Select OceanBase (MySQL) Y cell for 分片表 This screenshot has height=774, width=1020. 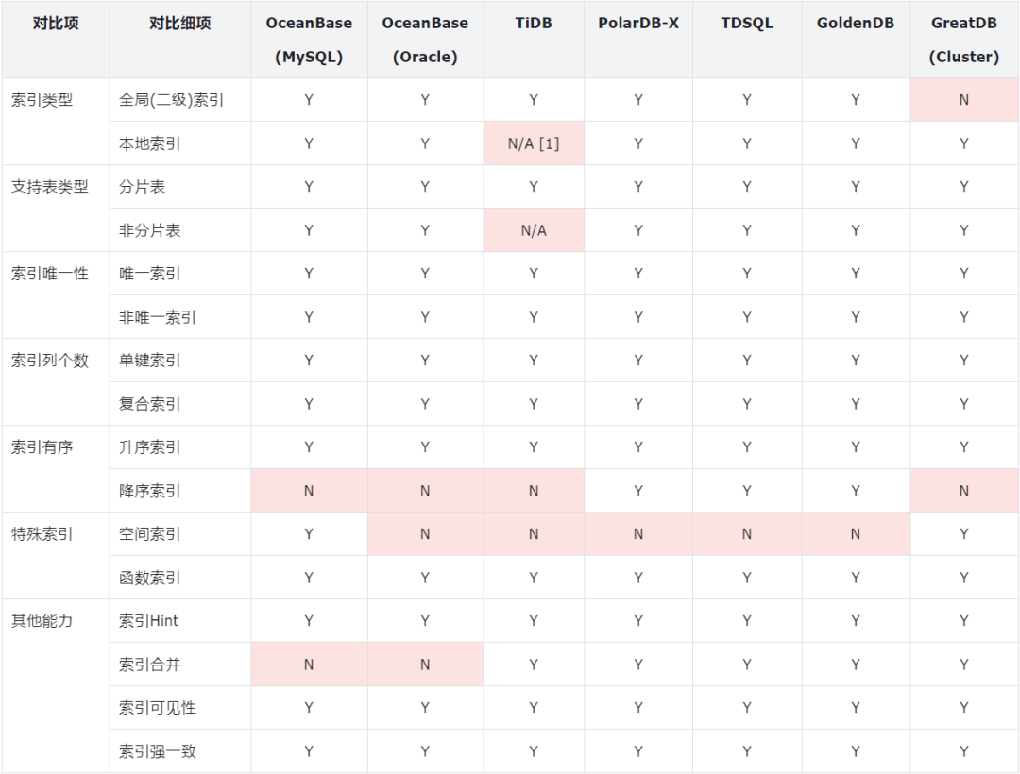309,187
